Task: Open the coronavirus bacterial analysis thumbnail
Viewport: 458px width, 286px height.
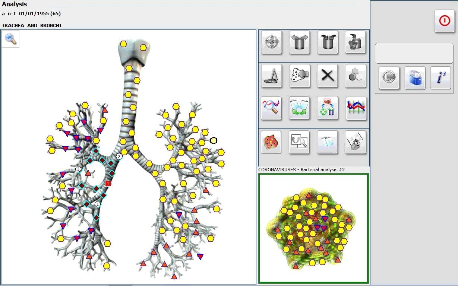Action: pyautogui.click(x=313, y=228)
